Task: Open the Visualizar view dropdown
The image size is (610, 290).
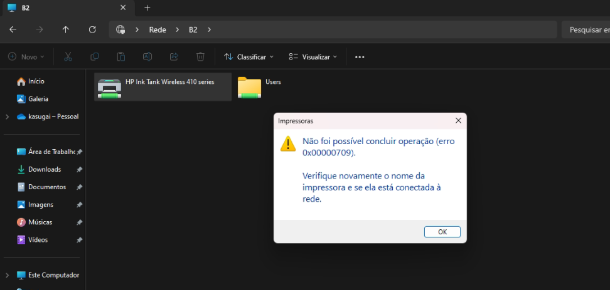Action: (x=313, y=56)
